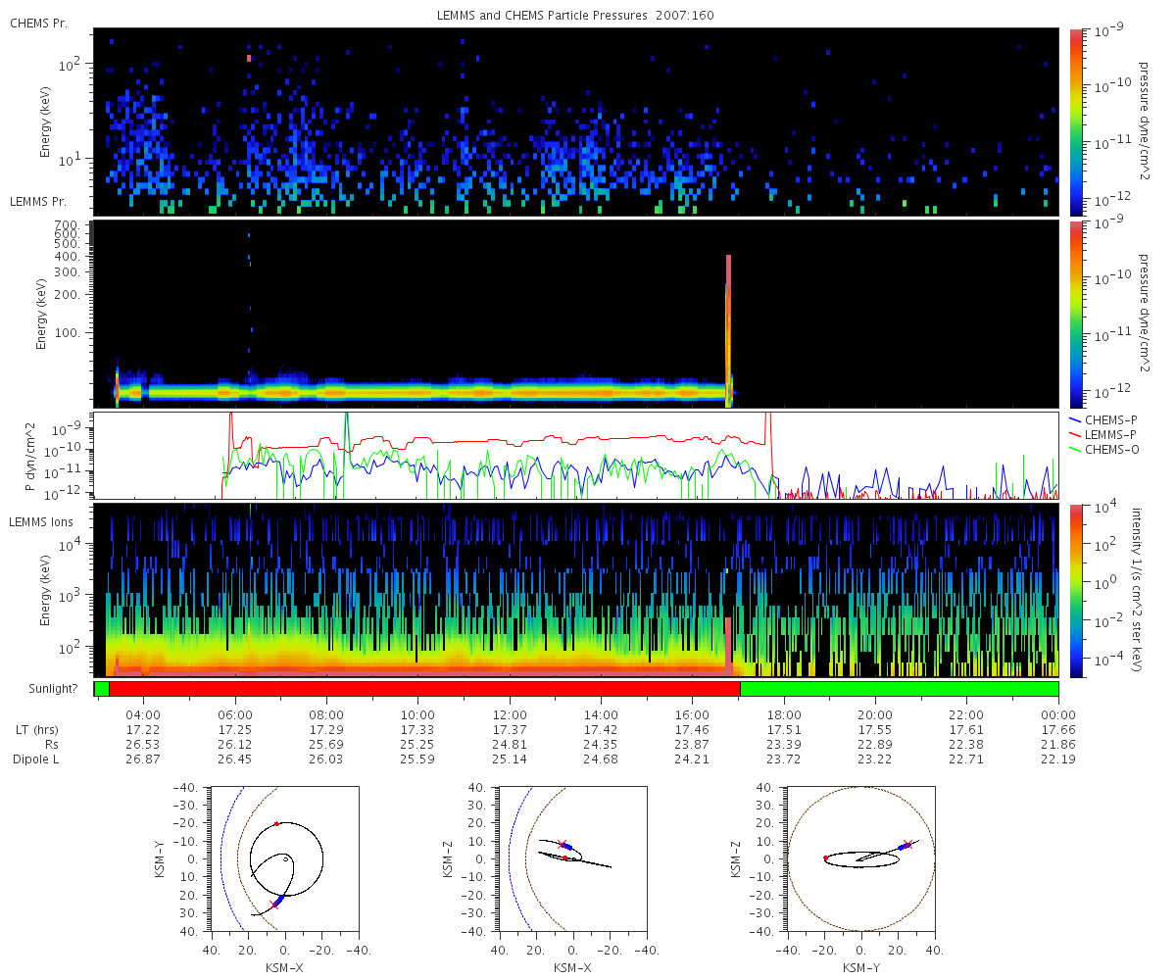The image size is (1176, 980).
Task: Click the 04:00 time tick label
Action: [144, 714]
